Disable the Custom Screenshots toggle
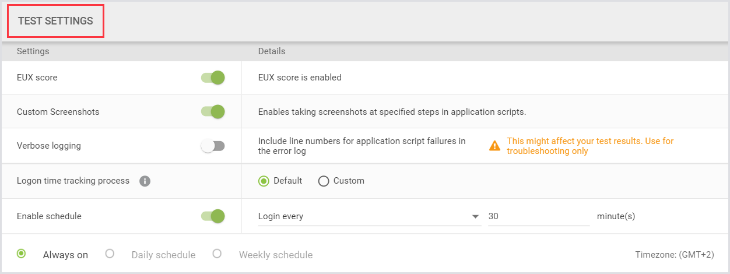The width and height of the screenshot is (730, 274). 213,111
